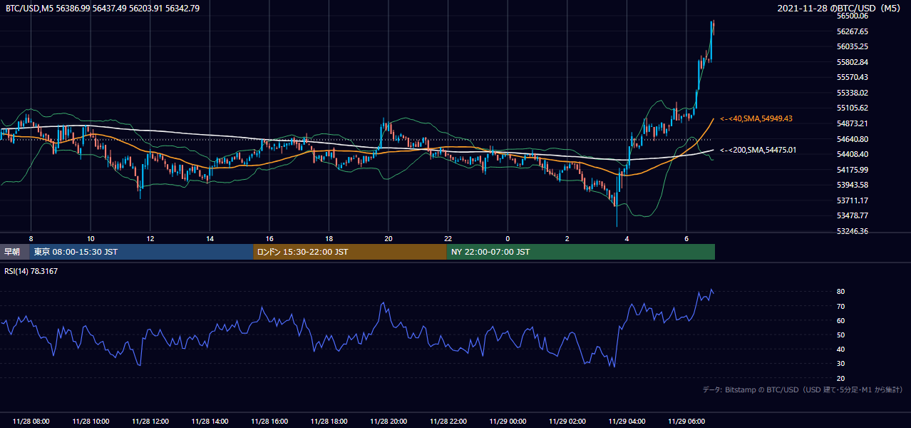Click hour tick 18 under the price chart
Screen dimensions: 911x428
click(x=329, y=238)
